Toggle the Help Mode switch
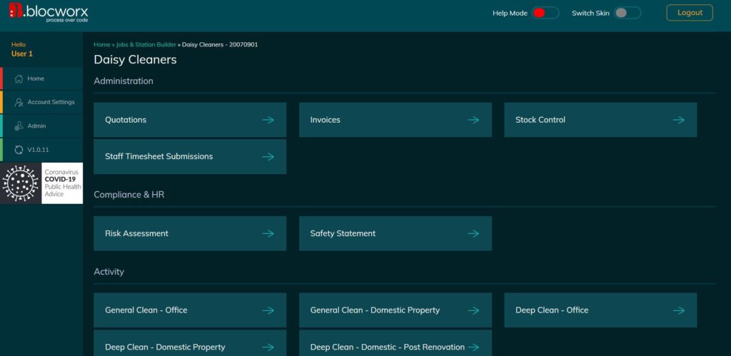The image size is (731, 356). pyautogui.click(x=545, y=13)
